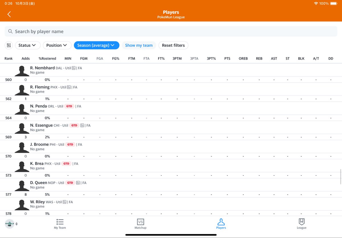The width and height of the screenshot is (342, 238).
Task: Open N. Penda's player avatar
Action: 22,109
